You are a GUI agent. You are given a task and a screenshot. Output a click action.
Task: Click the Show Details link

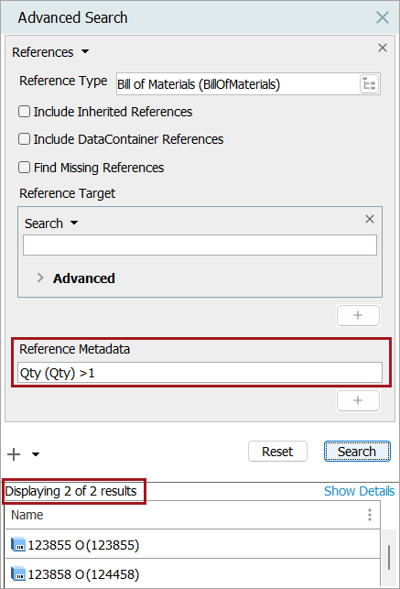pyautogui.click(x=359, y=491)
